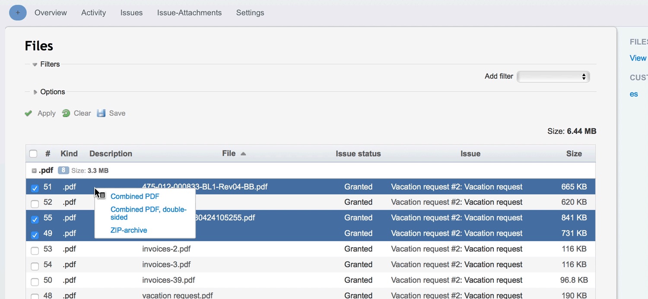Image resolution: width=648 pixels, height=299 pixels.
Task: Check the checkbox for row 50
Action: click(x=35, y=282)
